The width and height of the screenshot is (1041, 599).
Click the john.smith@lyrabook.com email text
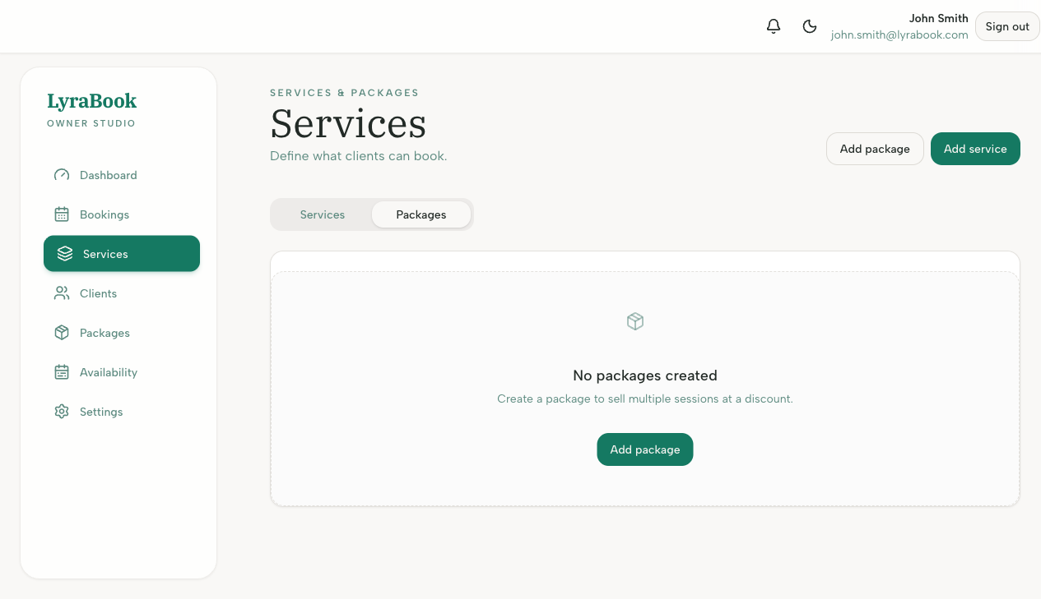coord(899,35)
